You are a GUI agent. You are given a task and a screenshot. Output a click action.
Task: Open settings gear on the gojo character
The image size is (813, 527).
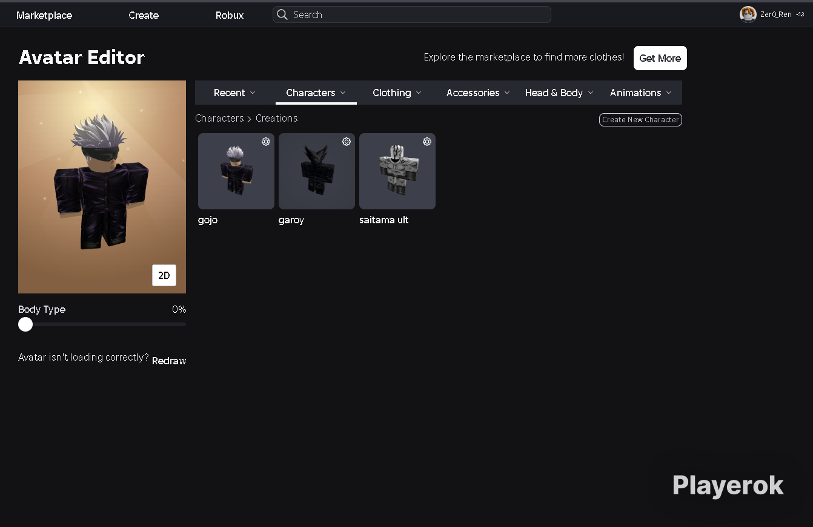(x=266, y=142)
